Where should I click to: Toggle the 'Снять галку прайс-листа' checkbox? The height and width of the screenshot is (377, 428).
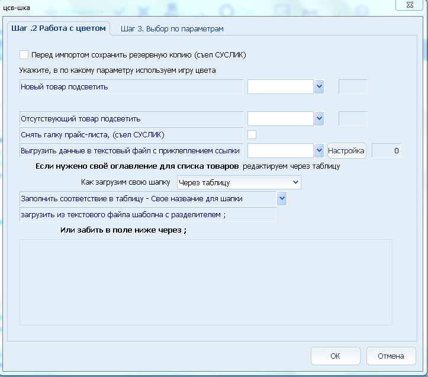(252, 134)
